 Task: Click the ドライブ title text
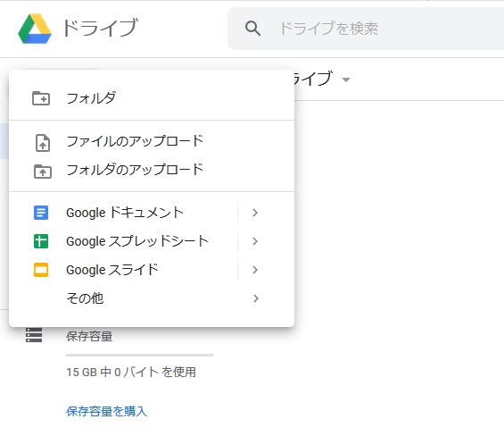coord(100,28)
